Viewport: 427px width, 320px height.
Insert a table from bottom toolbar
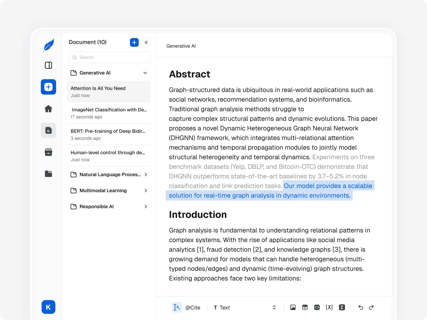[x=305, y=307]
